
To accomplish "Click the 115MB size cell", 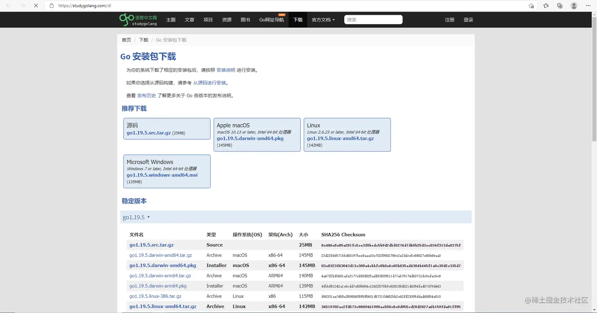I will pyautogui.click(x=306, y=296).
